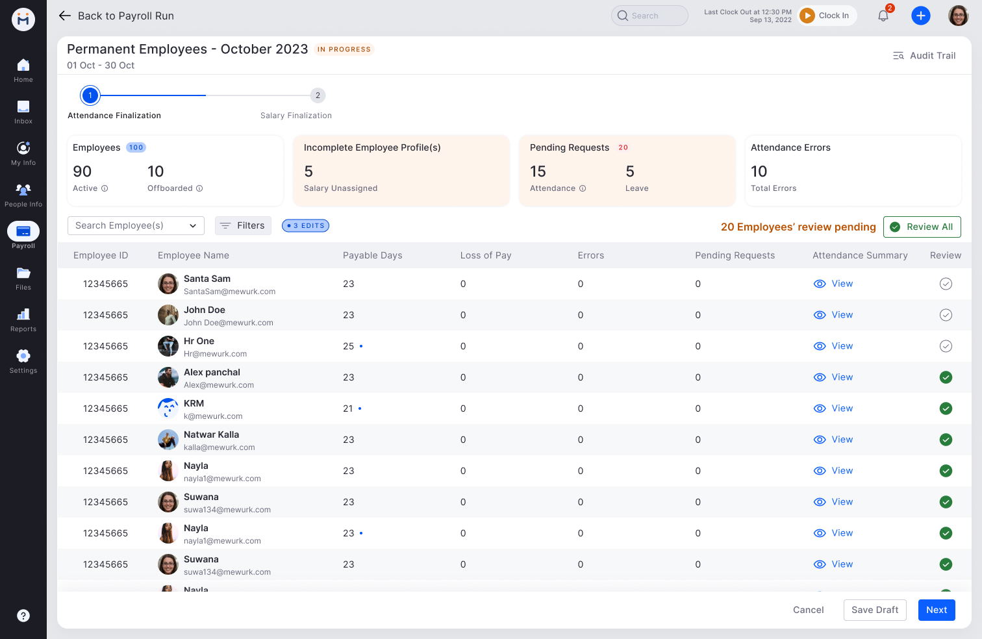Click the notifications bell with badge 2
The image size is (982, 639).
(x=883, y=15)
